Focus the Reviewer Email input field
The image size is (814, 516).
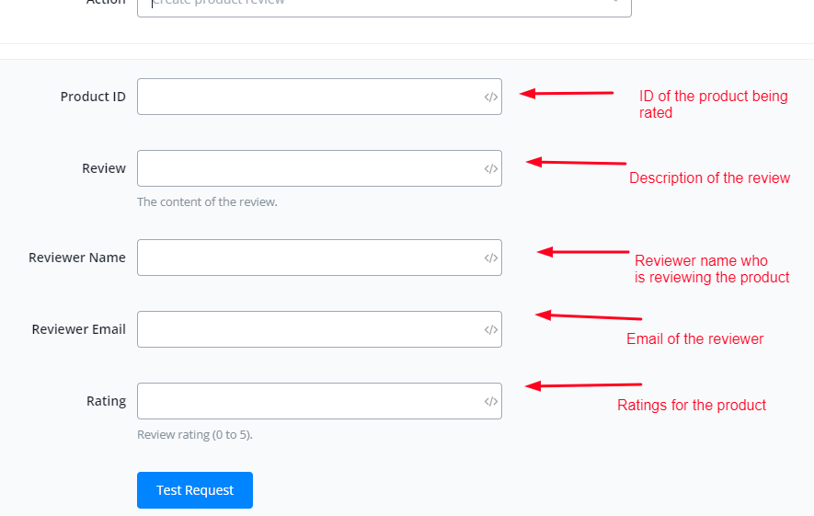pyautogui.click(x=308, y=329)
